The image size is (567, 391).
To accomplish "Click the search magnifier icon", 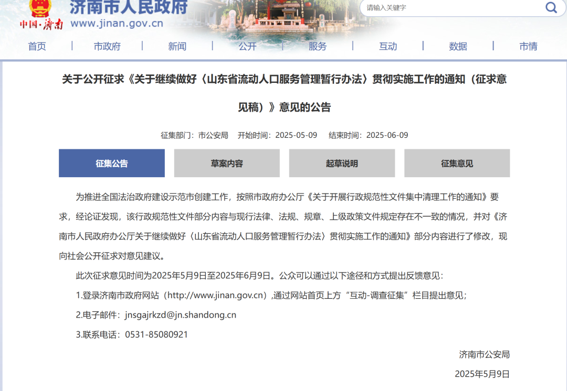I will [x=551, y=7].
